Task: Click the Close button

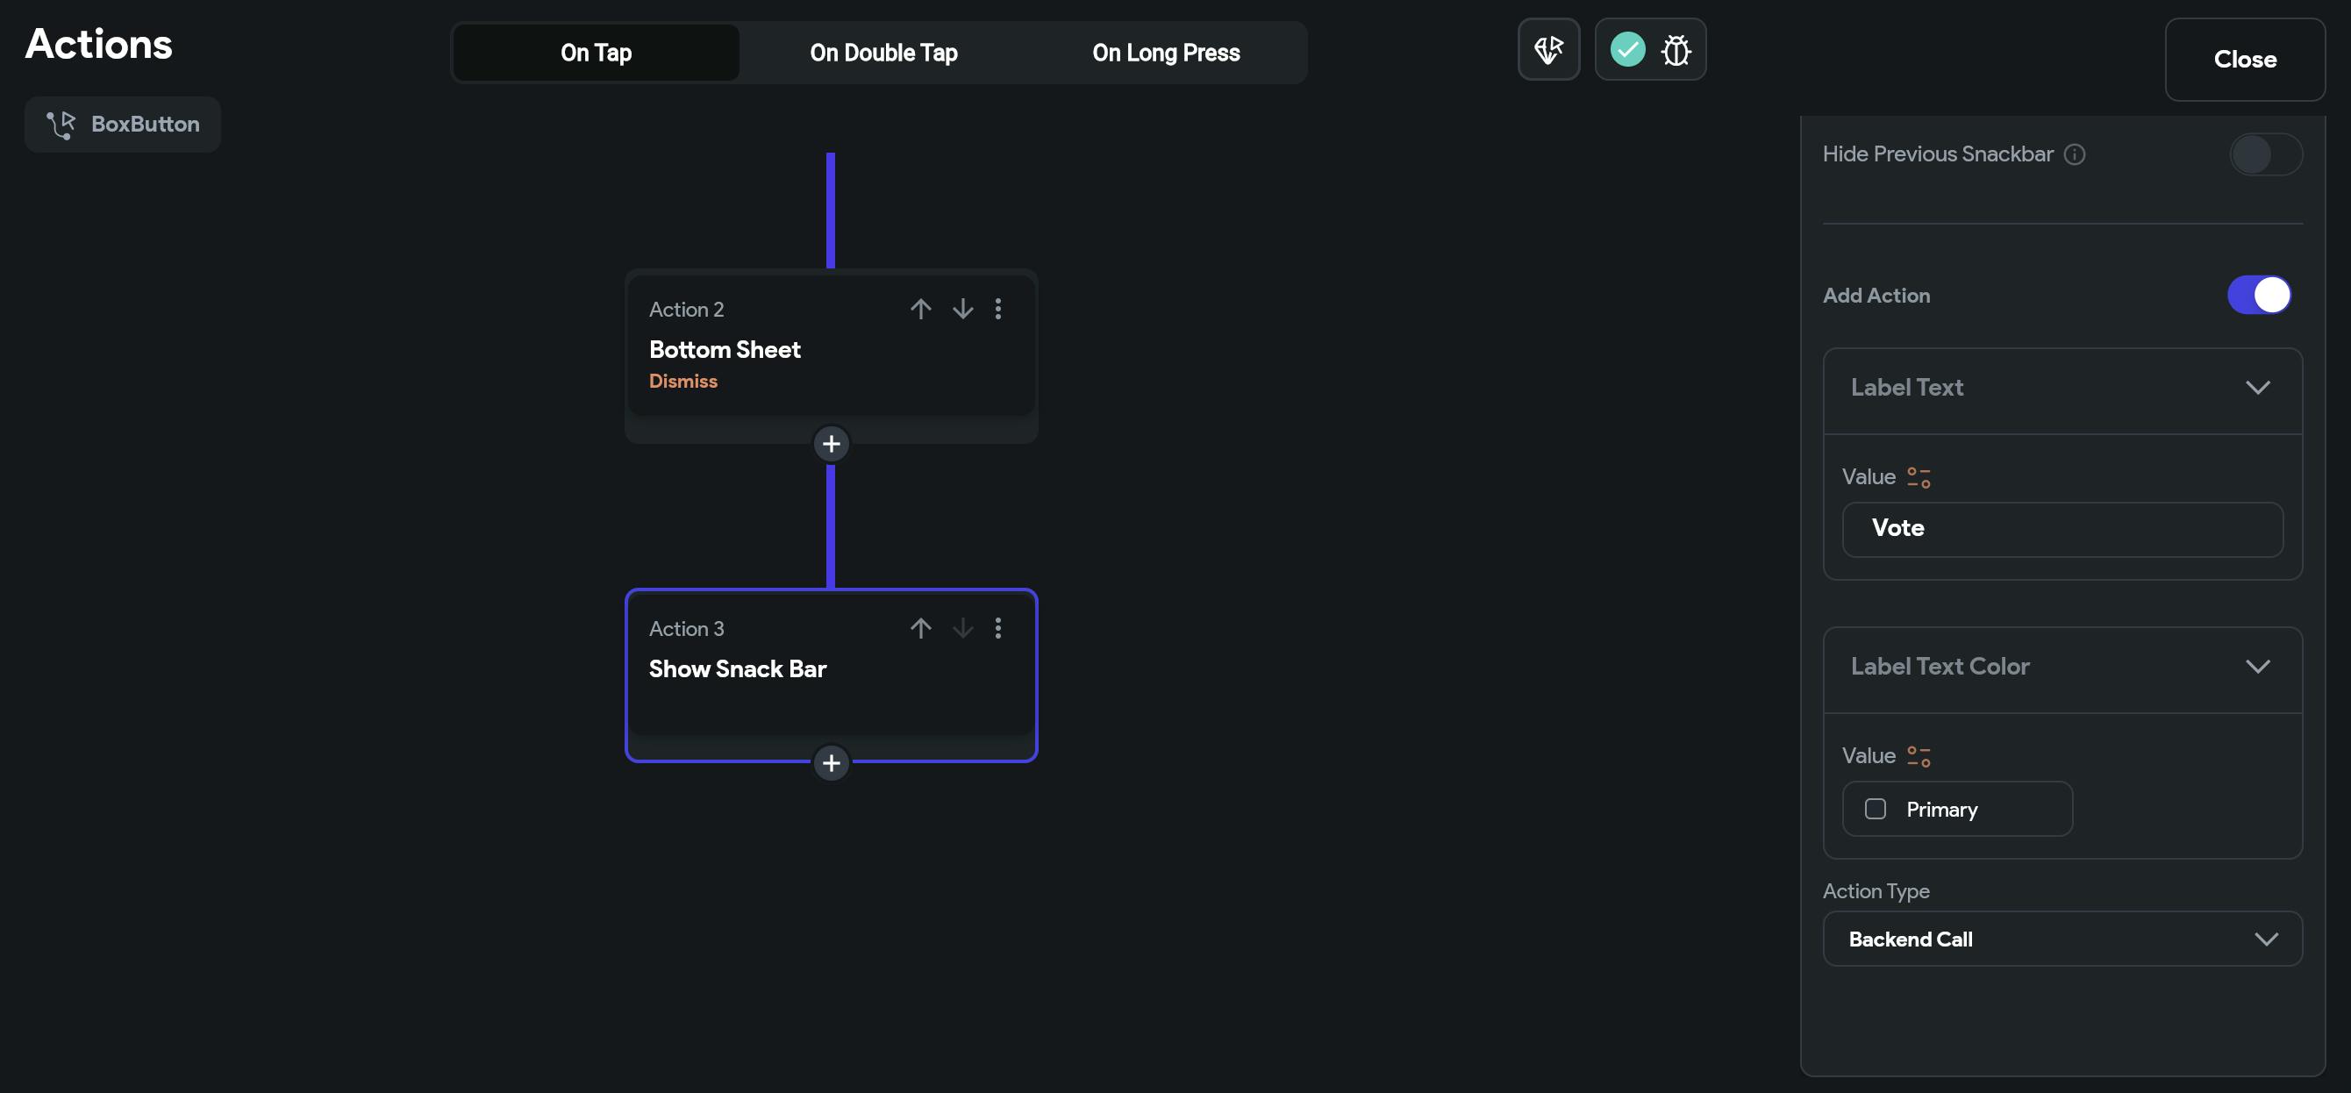Action: pos(2244,60)
